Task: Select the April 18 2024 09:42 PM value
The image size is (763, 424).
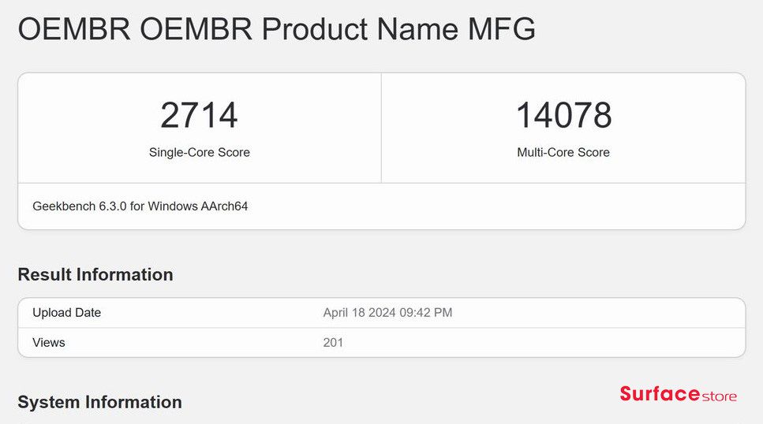Action: 387,313
